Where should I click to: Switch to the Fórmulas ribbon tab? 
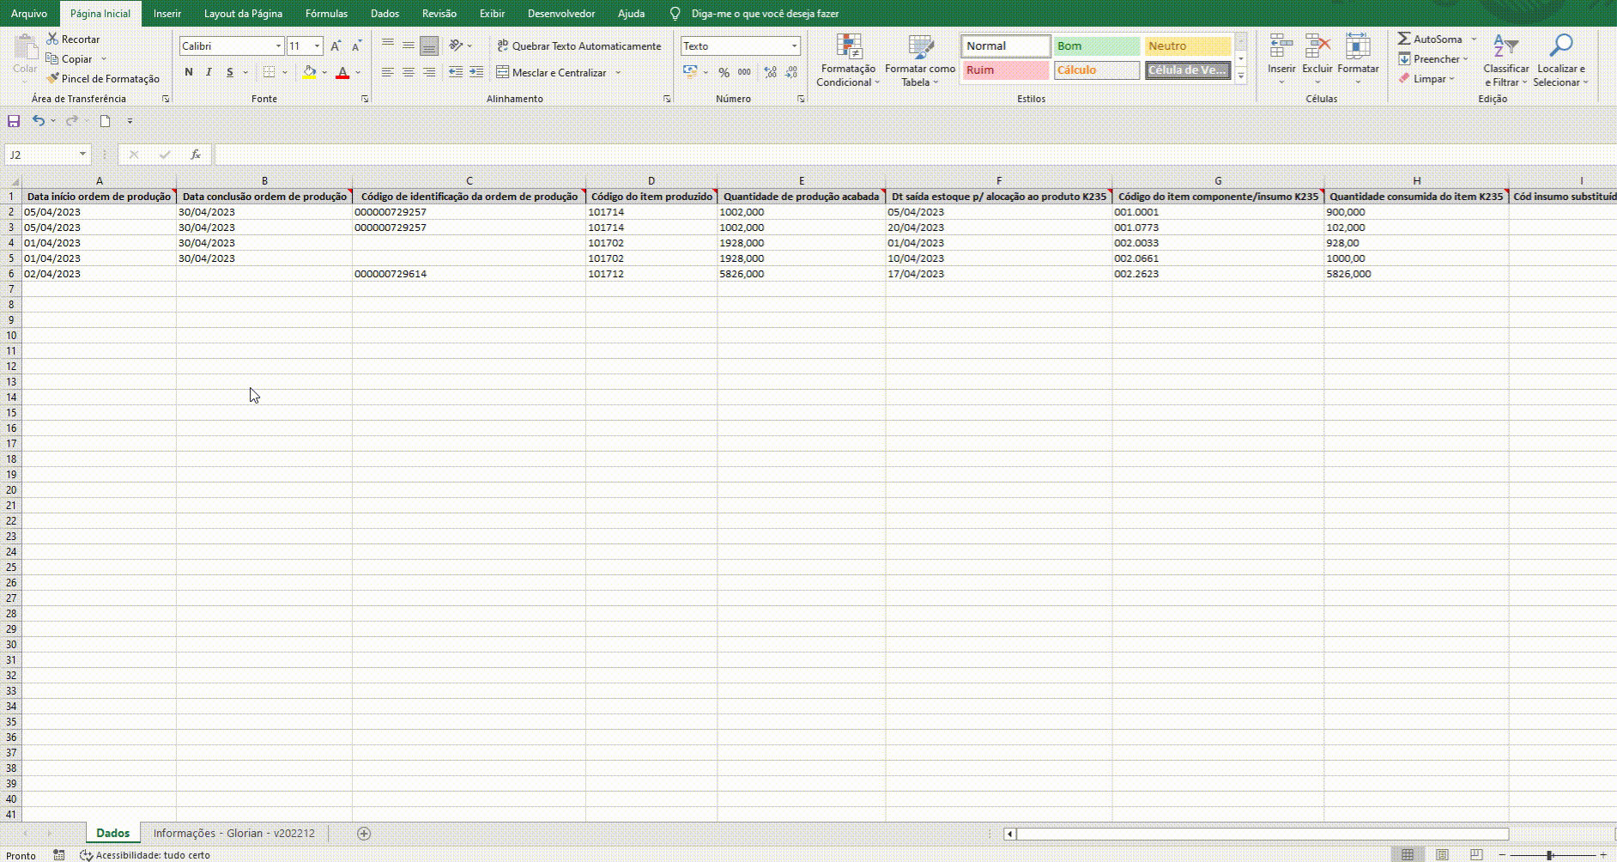326,14
